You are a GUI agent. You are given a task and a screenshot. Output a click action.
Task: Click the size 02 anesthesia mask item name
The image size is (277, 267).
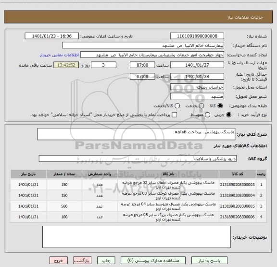coord(168,185)
